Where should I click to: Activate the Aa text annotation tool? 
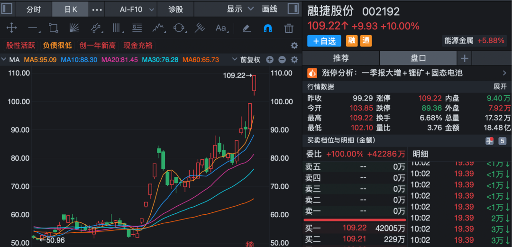coord(221,28)
